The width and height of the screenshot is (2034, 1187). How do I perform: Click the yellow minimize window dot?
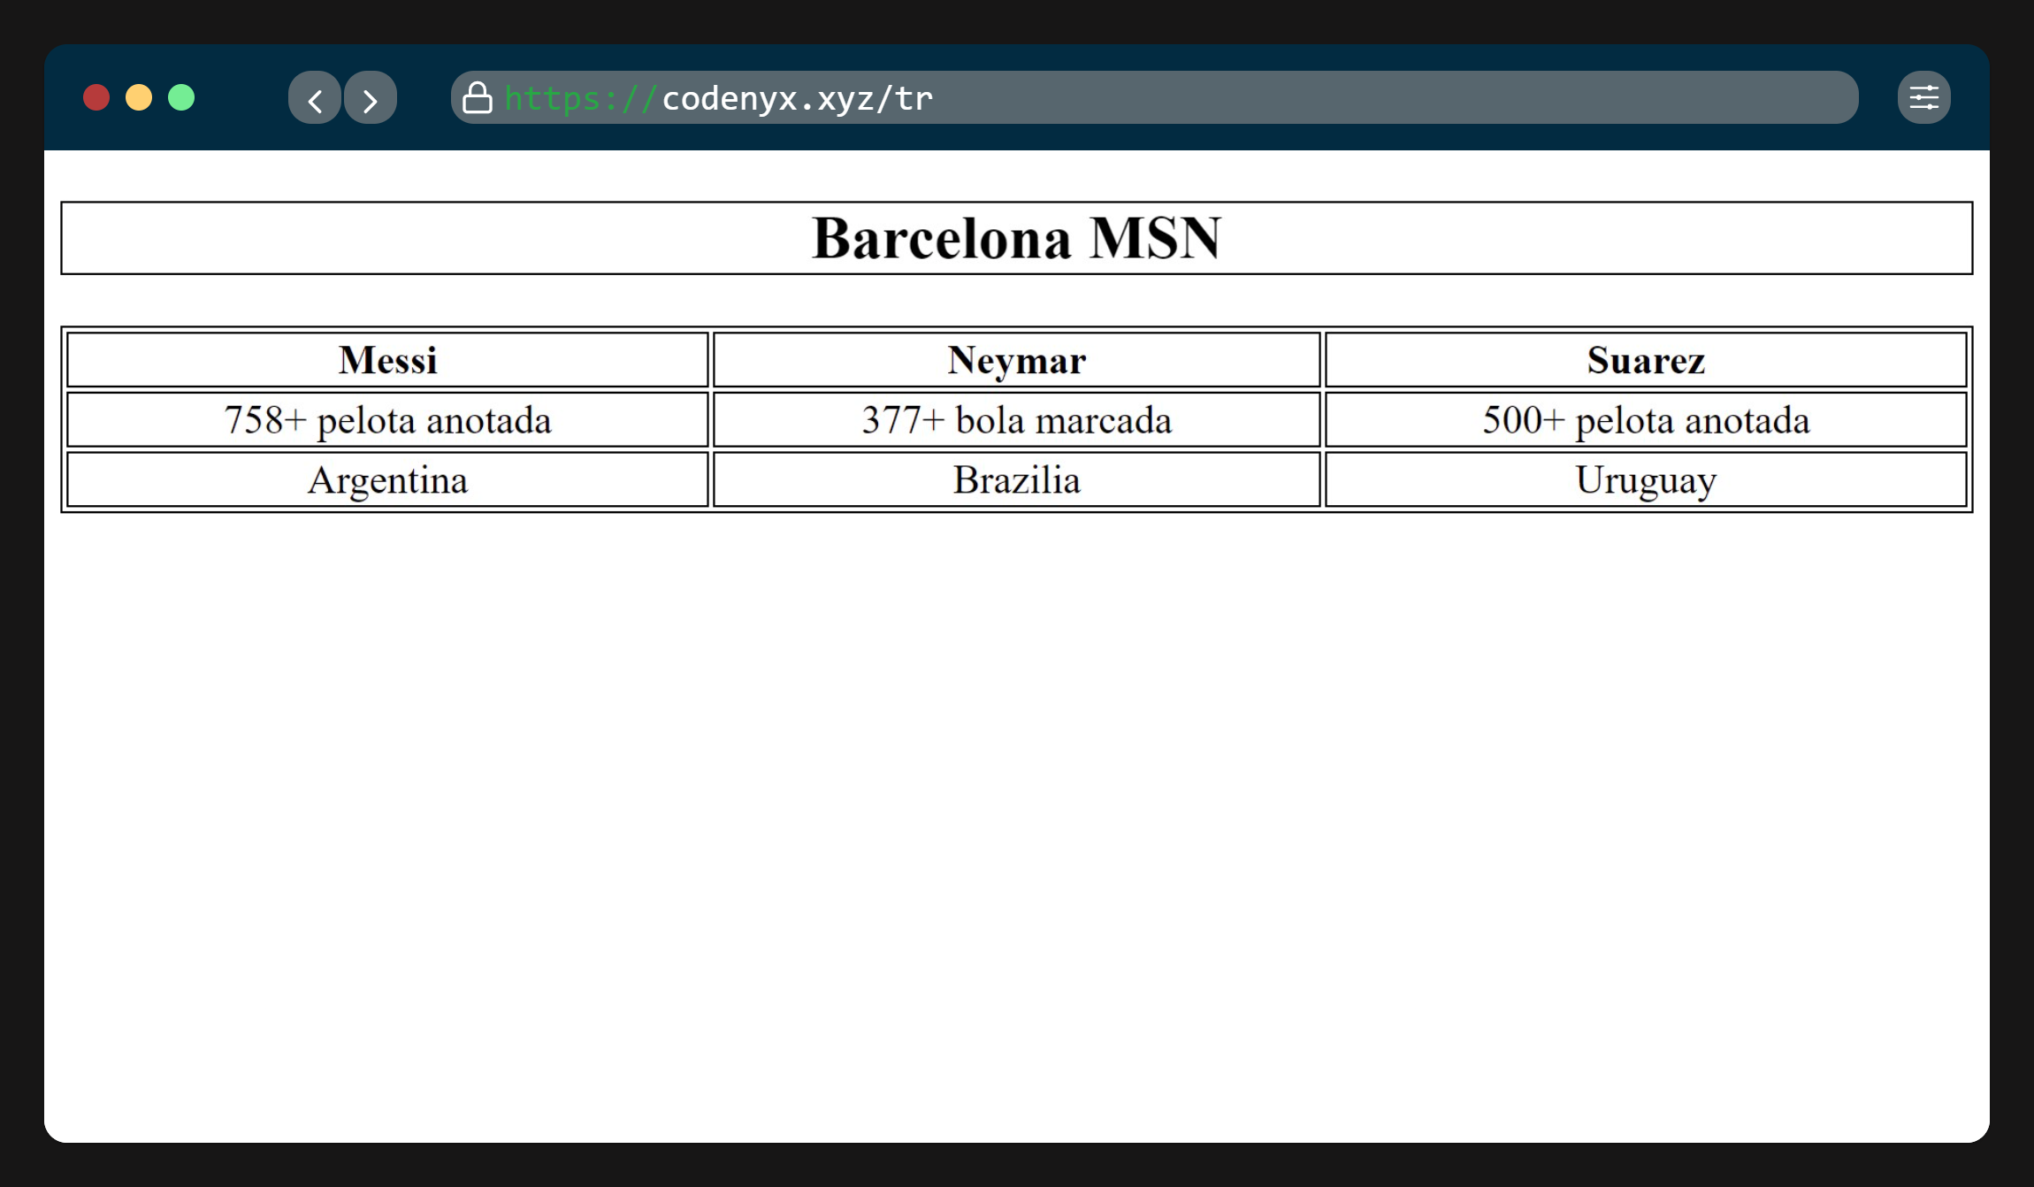[x=139, y=97]
